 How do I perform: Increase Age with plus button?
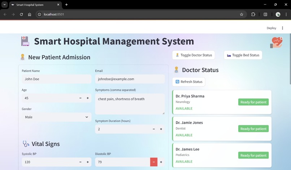pyautogui.click(x=88, y=98)
